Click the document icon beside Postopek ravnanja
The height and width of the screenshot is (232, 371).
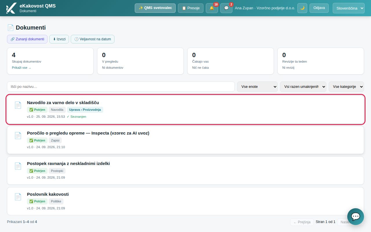(x=18, y=166)
